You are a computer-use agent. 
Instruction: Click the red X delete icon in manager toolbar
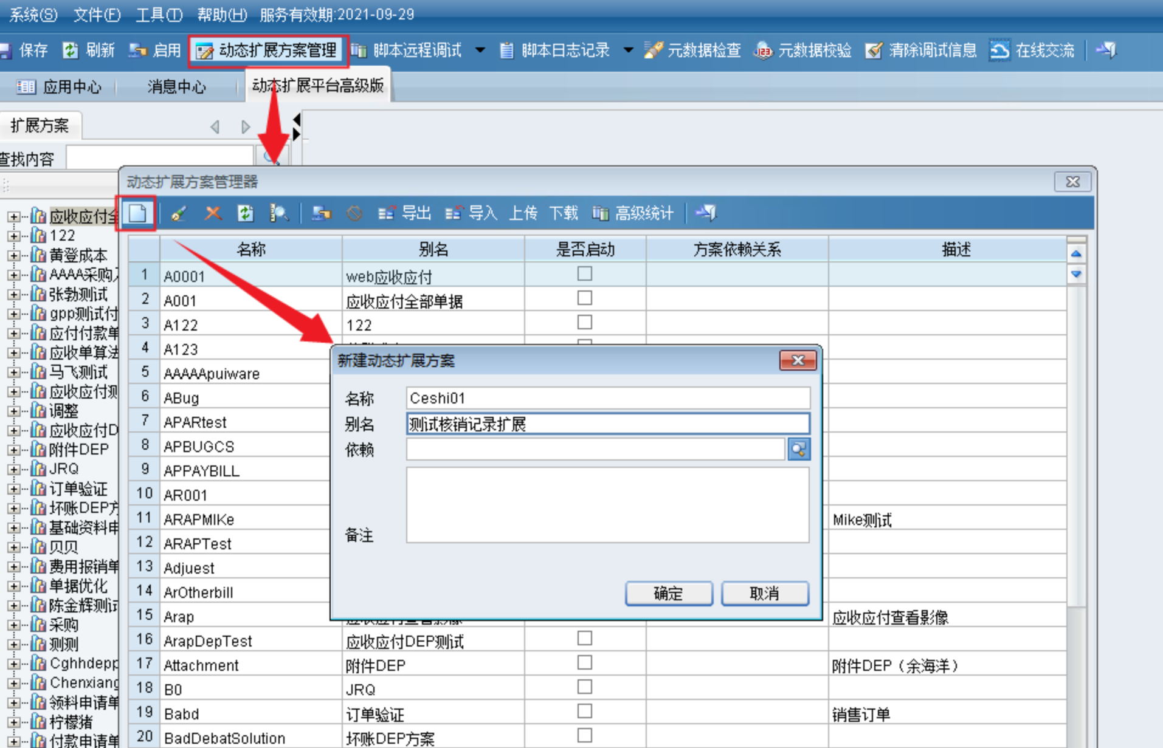213,213
